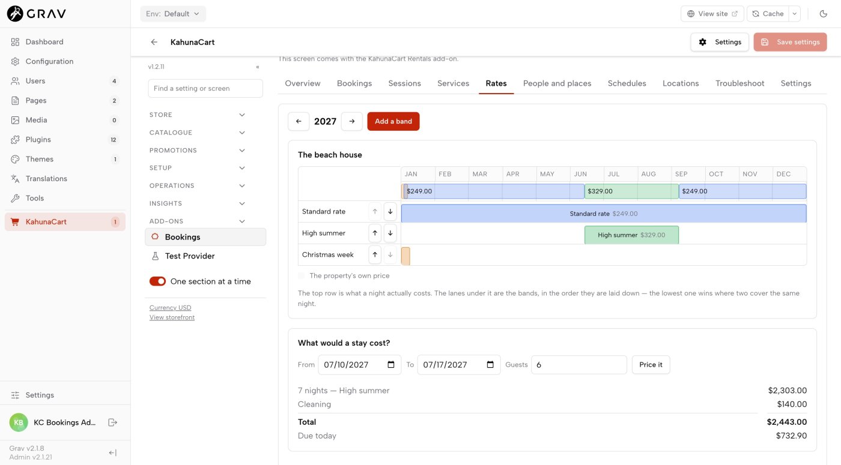841x465 pixels.
Task: Open the Dashboard sidebar item
Action: click(x=65, y=42)
